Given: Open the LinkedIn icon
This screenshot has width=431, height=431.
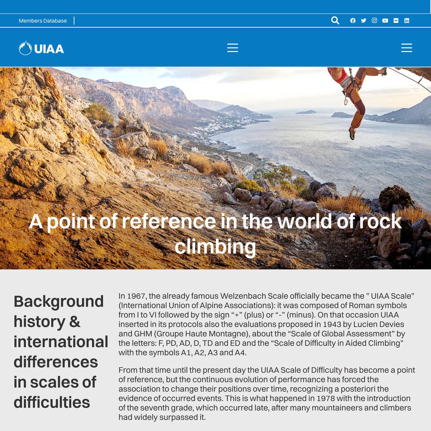Looking at the screenshot, I should click(407, 20).
